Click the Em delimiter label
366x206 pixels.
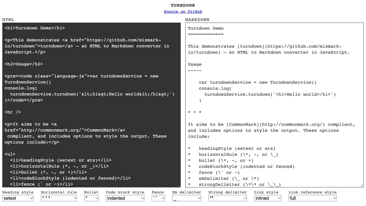tap(187, 192)
